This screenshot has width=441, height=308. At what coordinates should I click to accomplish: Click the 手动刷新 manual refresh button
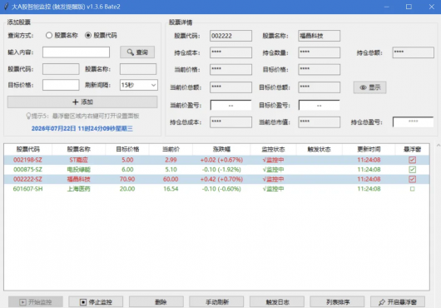[216, 302]
